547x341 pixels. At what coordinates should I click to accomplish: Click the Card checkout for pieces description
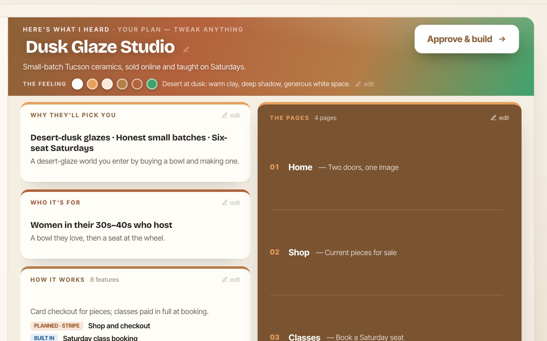click(119, 312)
